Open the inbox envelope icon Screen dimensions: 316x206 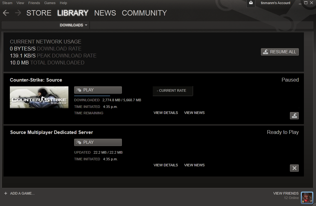251,3
